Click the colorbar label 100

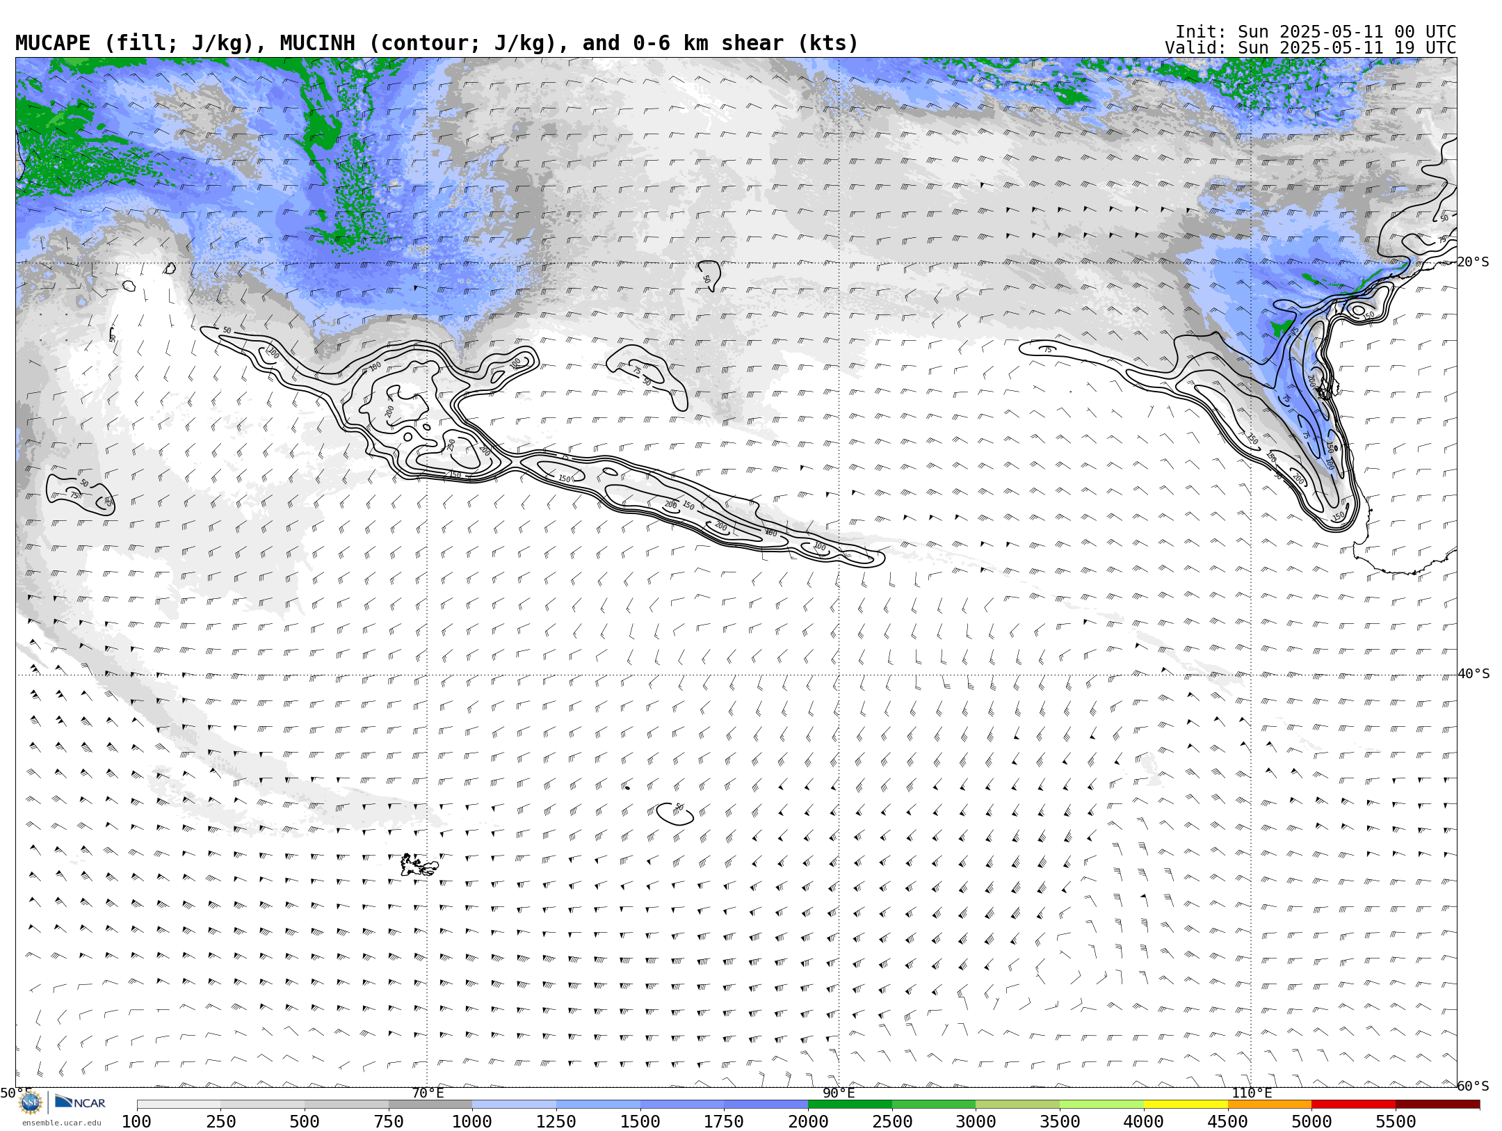point(136,1122)
